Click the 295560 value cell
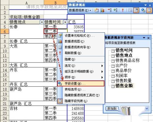Viewport: 153px width, 122px height. click(76, 118)
